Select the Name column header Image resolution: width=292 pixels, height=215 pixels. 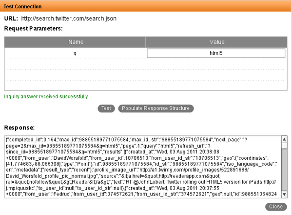coord(75,42)
